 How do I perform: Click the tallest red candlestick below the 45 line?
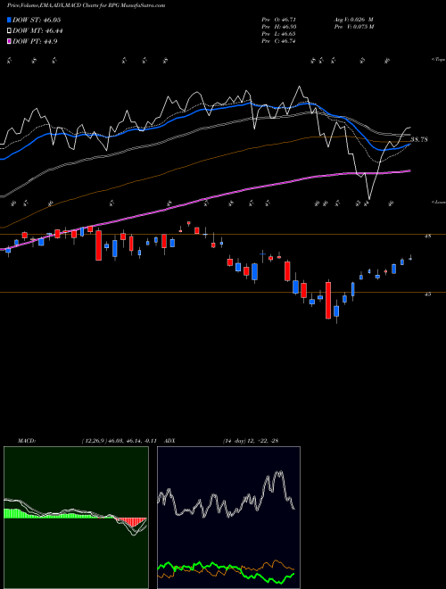tap(328, 301)
